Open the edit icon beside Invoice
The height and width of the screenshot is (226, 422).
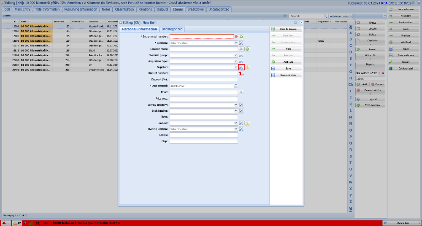(x=241, y=123)
